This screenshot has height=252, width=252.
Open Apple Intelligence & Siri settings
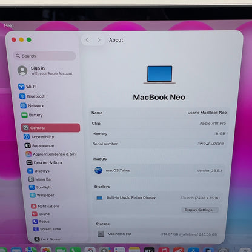pos(51,154)
